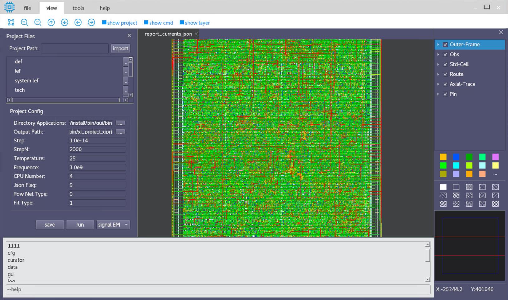Click the StepN value field
The image size is (508, 300).
pos(97,150)
